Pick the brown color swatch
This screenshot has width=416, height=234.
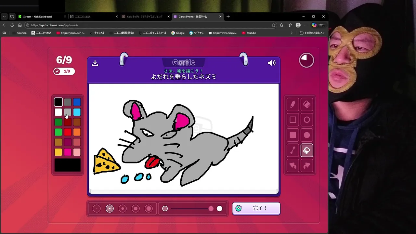coord(77,122)
